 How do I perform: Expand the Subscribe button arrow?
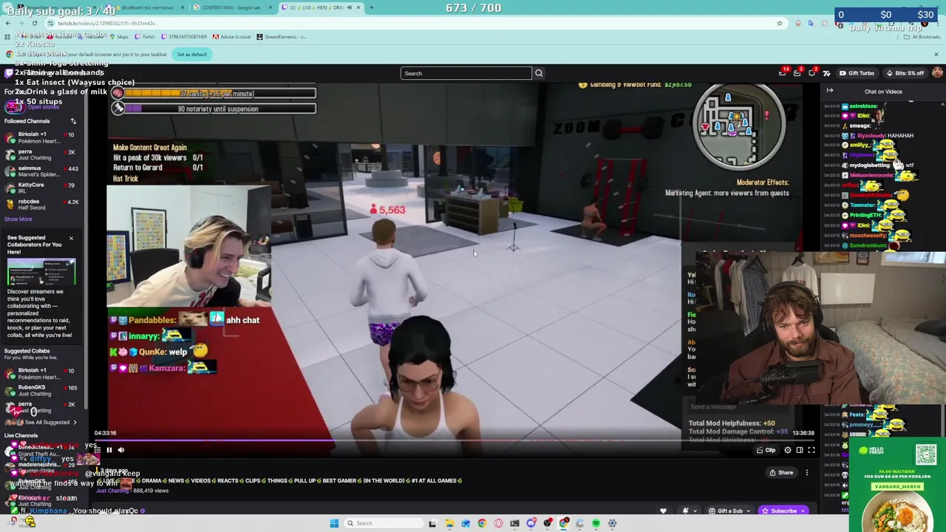tap(803, 511)
